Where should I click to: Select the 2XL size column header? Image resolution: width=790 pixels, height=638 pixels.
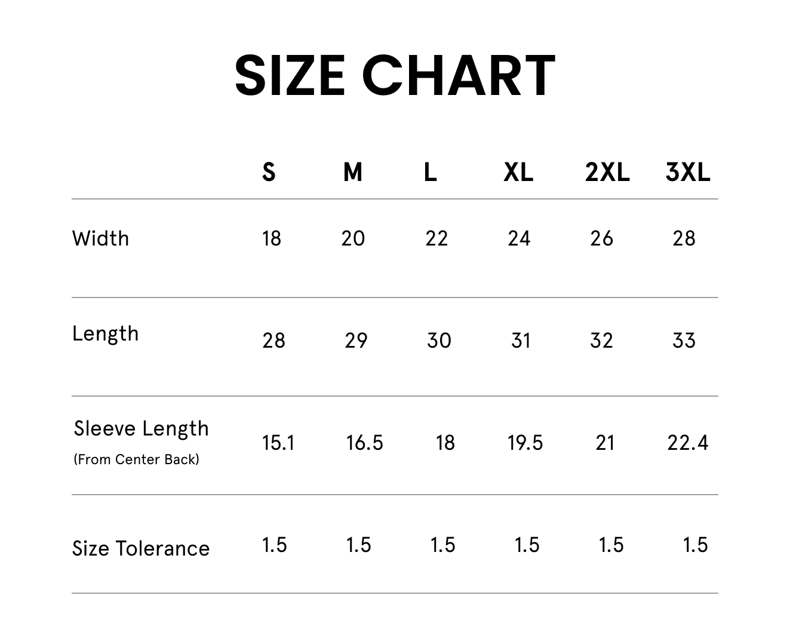607,172
